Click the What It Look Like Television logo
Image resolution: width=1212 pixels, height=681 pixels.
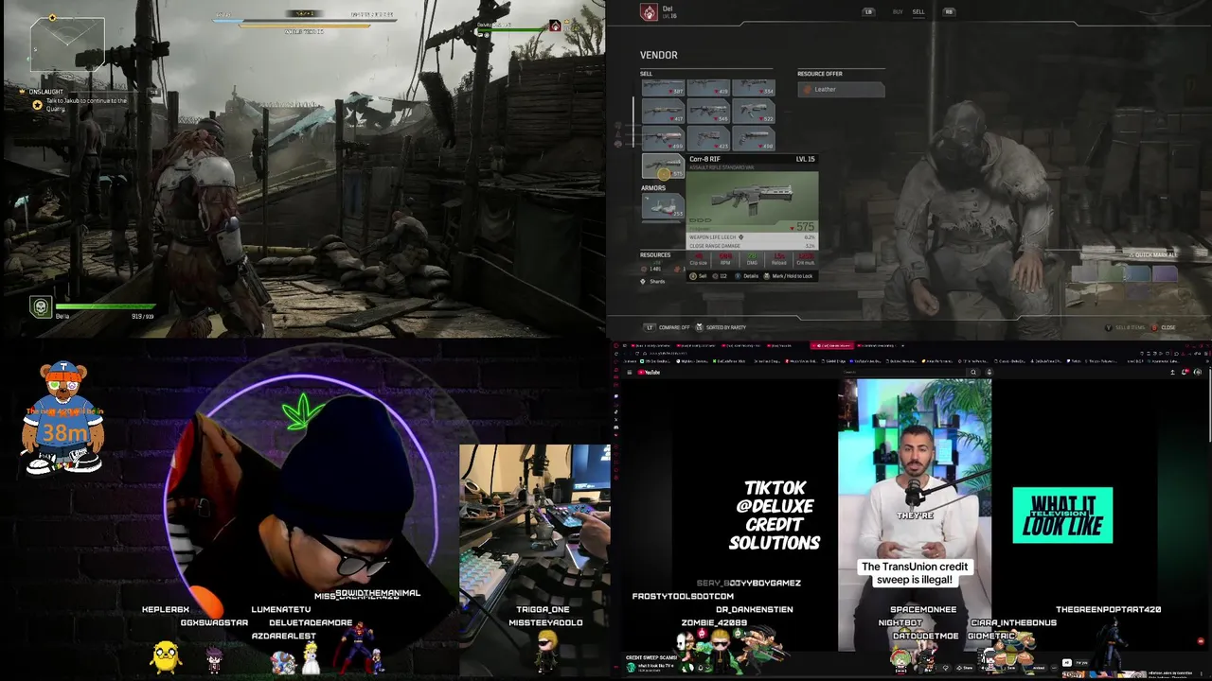(1062, 515)
